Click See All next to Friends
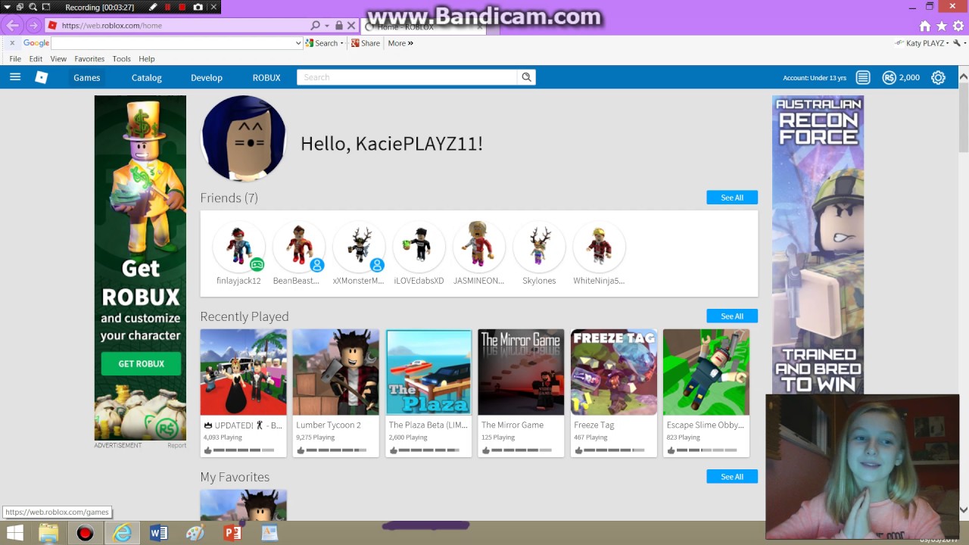The height and width of the screenshot is (545, 969). (732, 198)
